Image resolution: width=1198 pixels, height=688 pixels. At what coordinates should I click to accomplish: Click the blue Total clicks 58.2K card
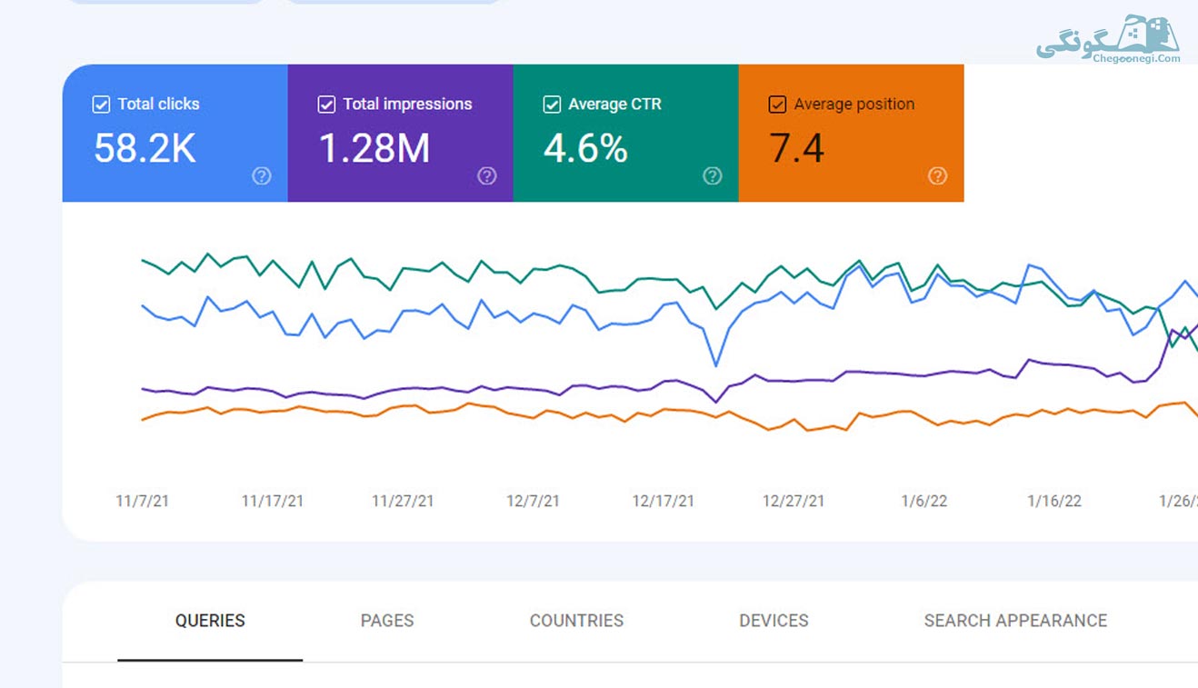(175, 133)
